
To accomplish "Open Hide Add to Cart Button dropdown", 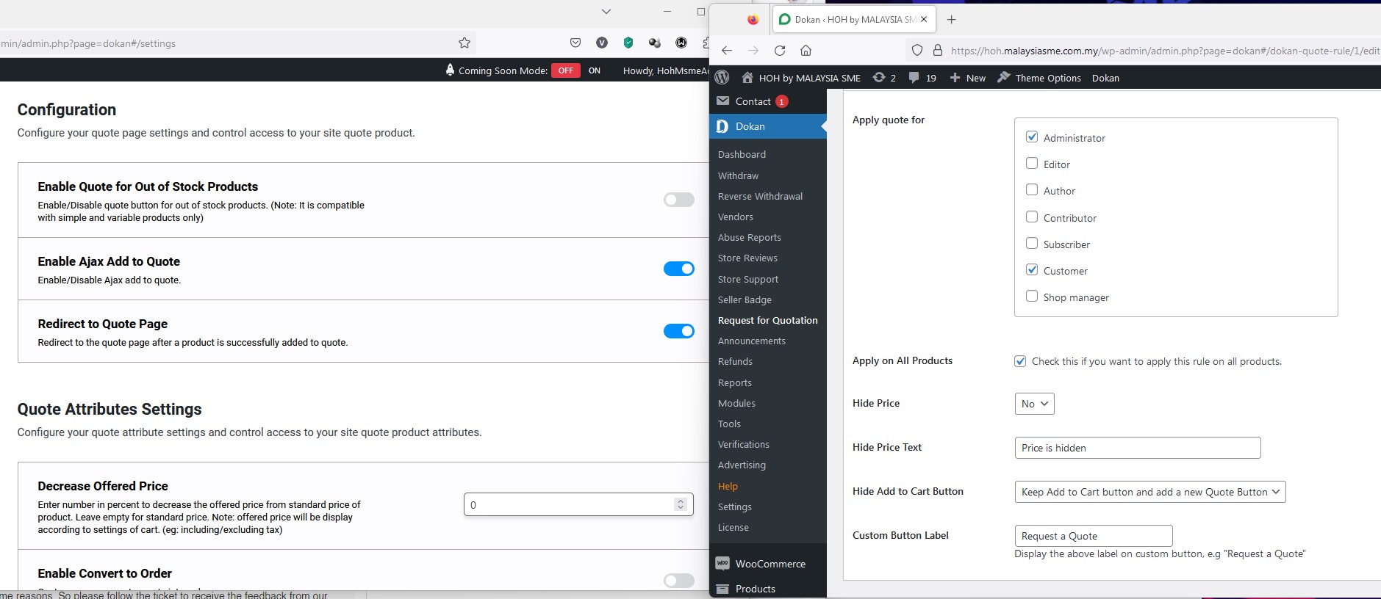I will click(x=1149, y=492).
